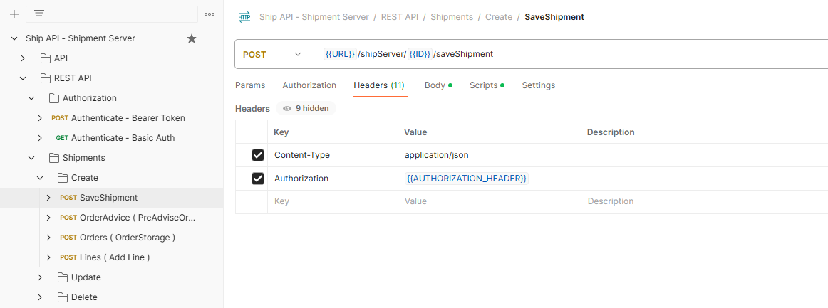Open the three-dots options menu in sidebar

coord(209,14)
